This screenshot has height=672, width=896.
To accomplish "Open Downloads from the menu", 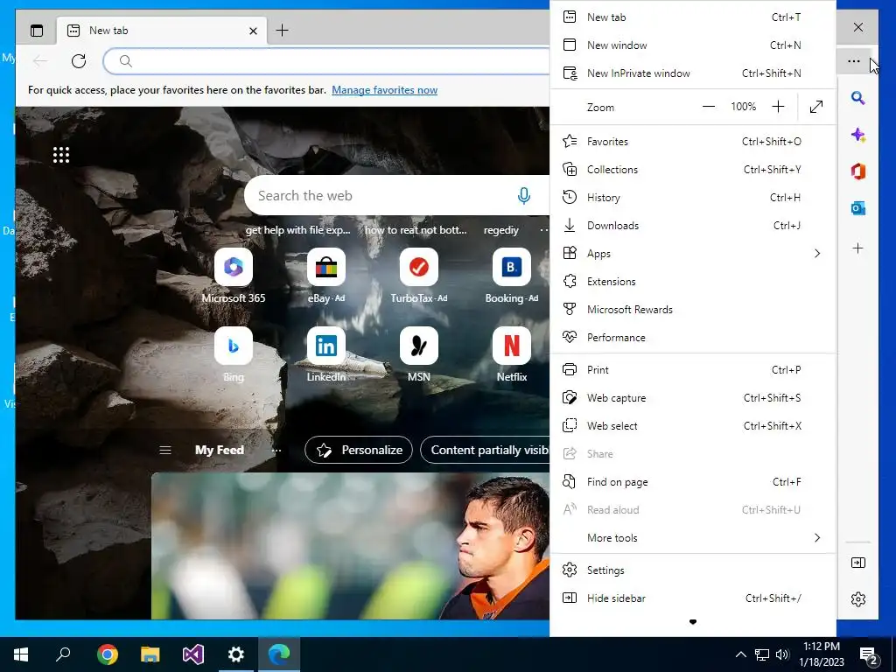I will [693, 225].
